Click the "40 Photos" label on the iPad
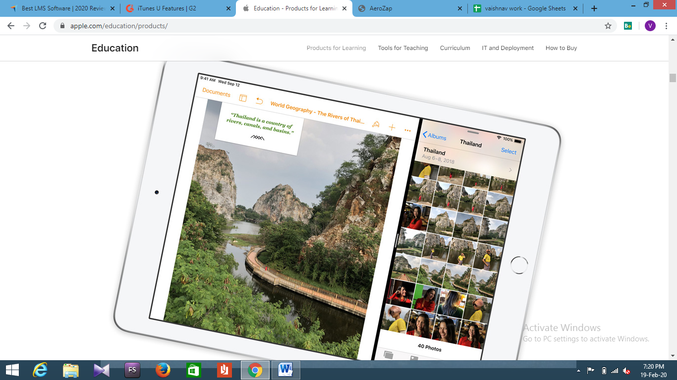677x380 pixels. [x=429, y=347]
